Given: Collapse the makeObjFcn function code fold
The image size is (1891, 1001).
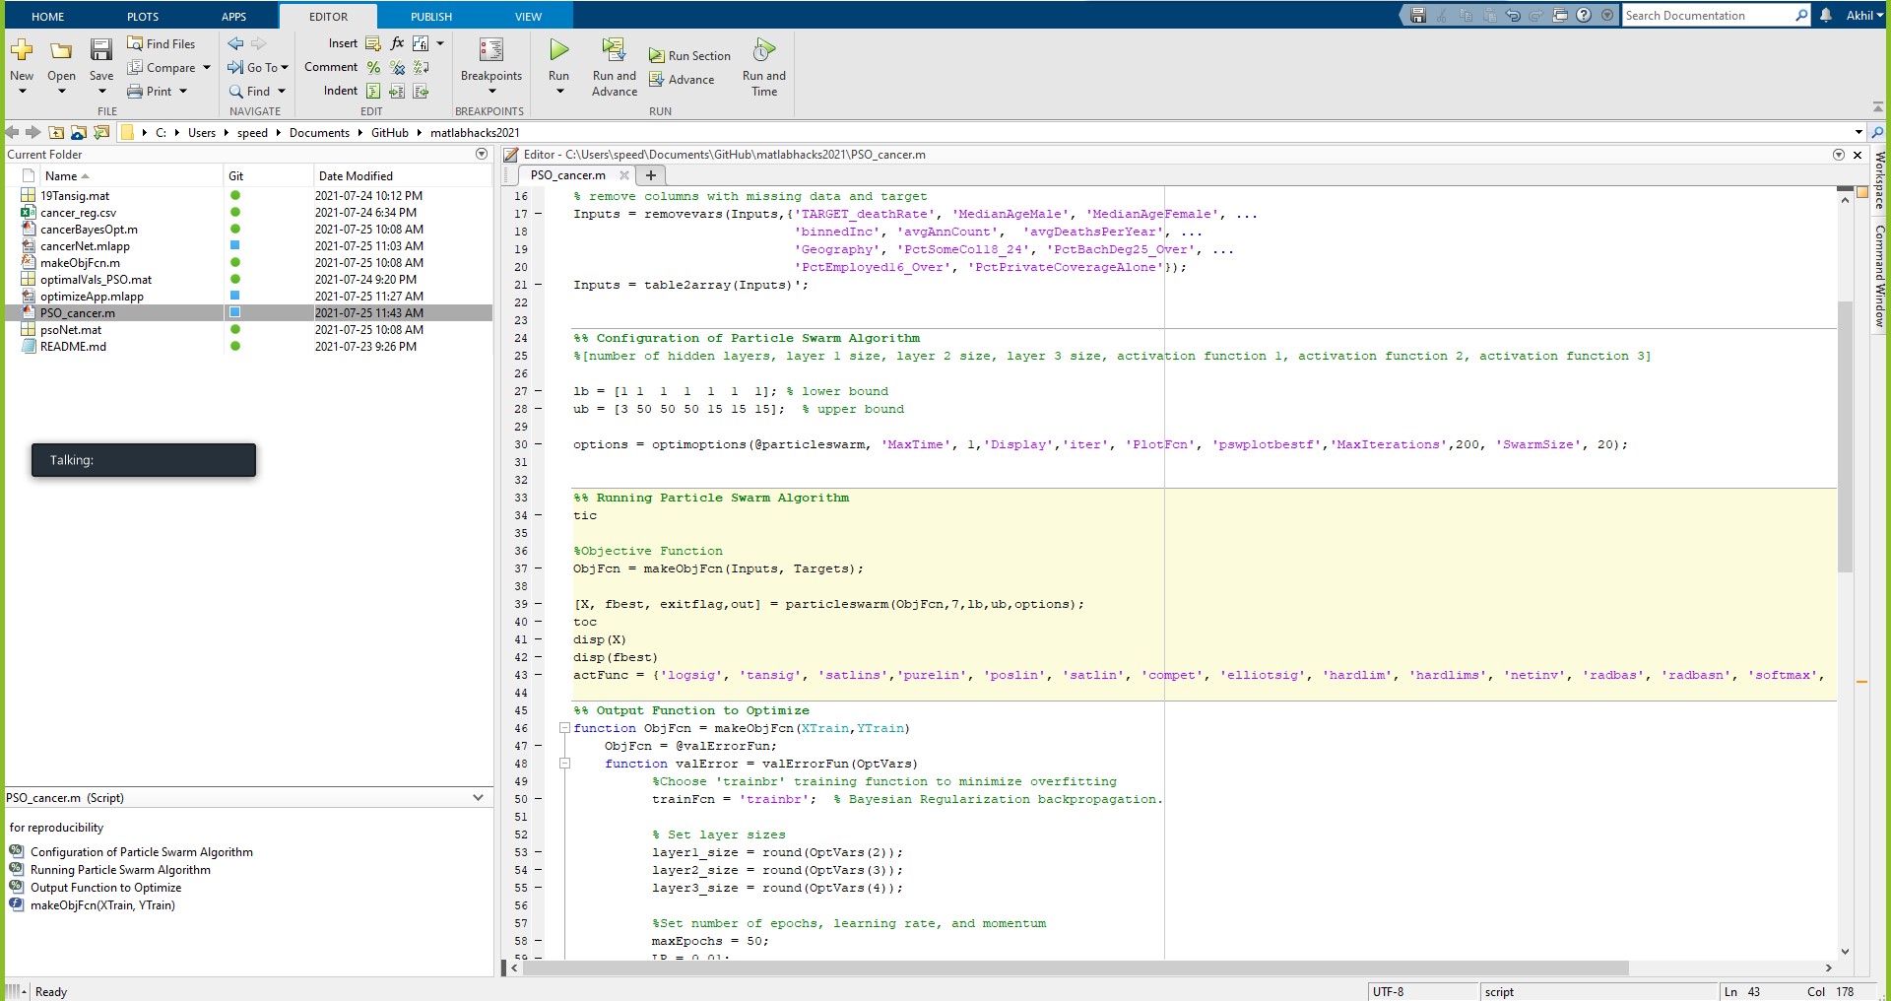Looking at the screenshot, I should (564, 728).
